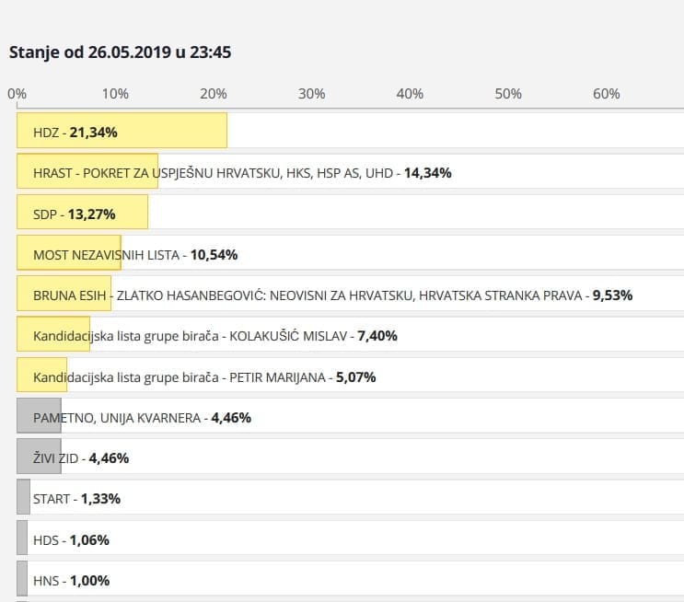This screenshot has height=602, width=684.
Task: Select the HRAST - Pokret za uspješnu Hrvatsku row
Action: [x=242, y=172]
